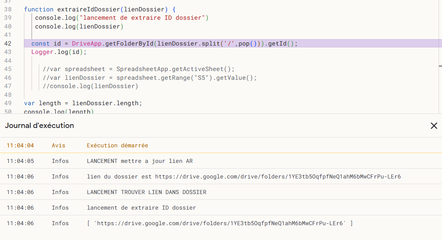Click the Journal d'exécution heading
Viewport: 442px width, 240px height.
[39, 126]
